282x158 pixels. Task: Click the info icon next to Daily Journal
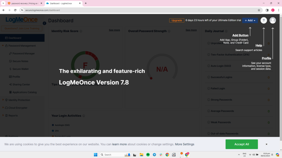pos(226,31)
